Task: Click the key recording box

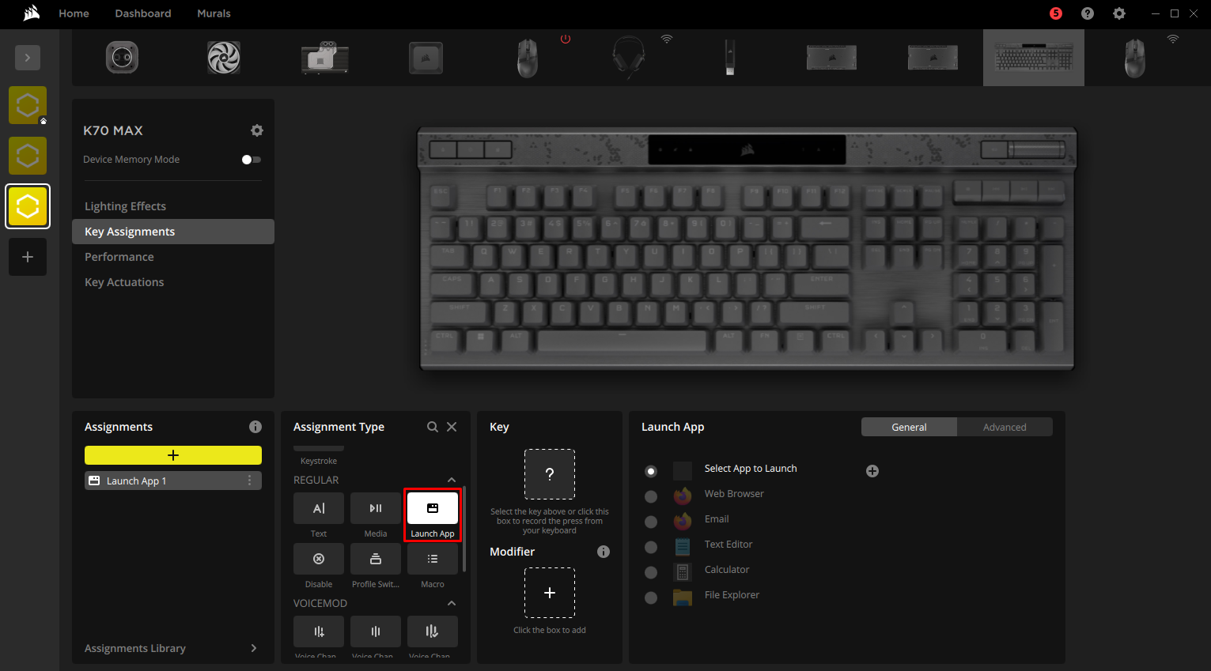Action: [550, 474]
